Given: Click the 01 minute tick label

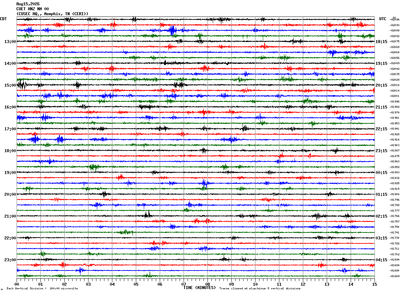Looking at the screenshot, I should pos(40,284).
